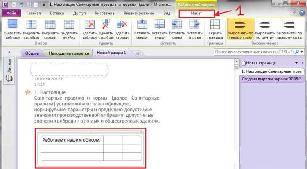Screen dimensions: 307x169
Task: Select the Макет tab
Action: (196, 14)
